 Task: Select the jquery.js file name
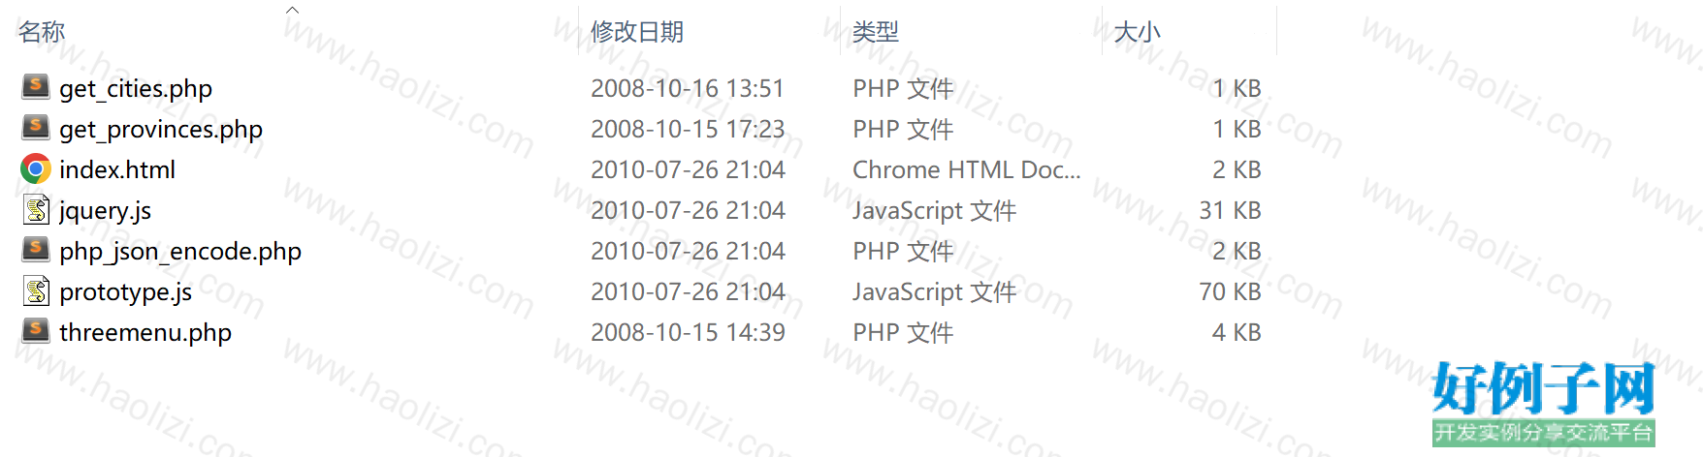[x=105, y=210]
